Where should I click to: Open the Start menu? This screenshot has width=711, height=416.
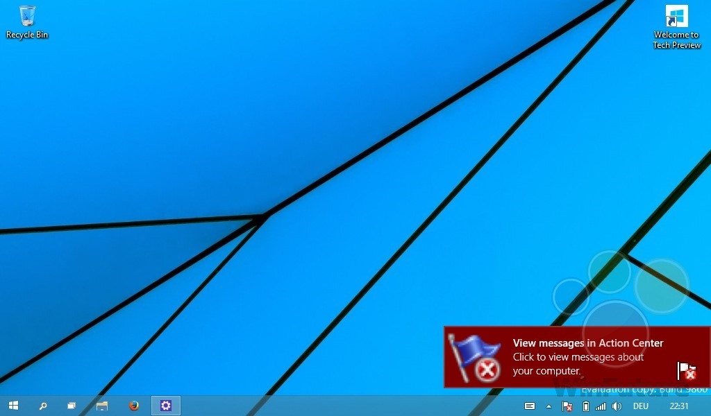click(13, 406)
